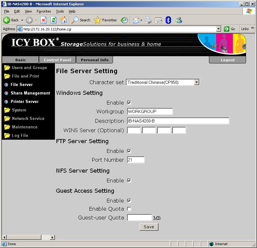Open Search with the magnifier icon
The height and width of the screenshot is (248, 257).
(75, 20)
